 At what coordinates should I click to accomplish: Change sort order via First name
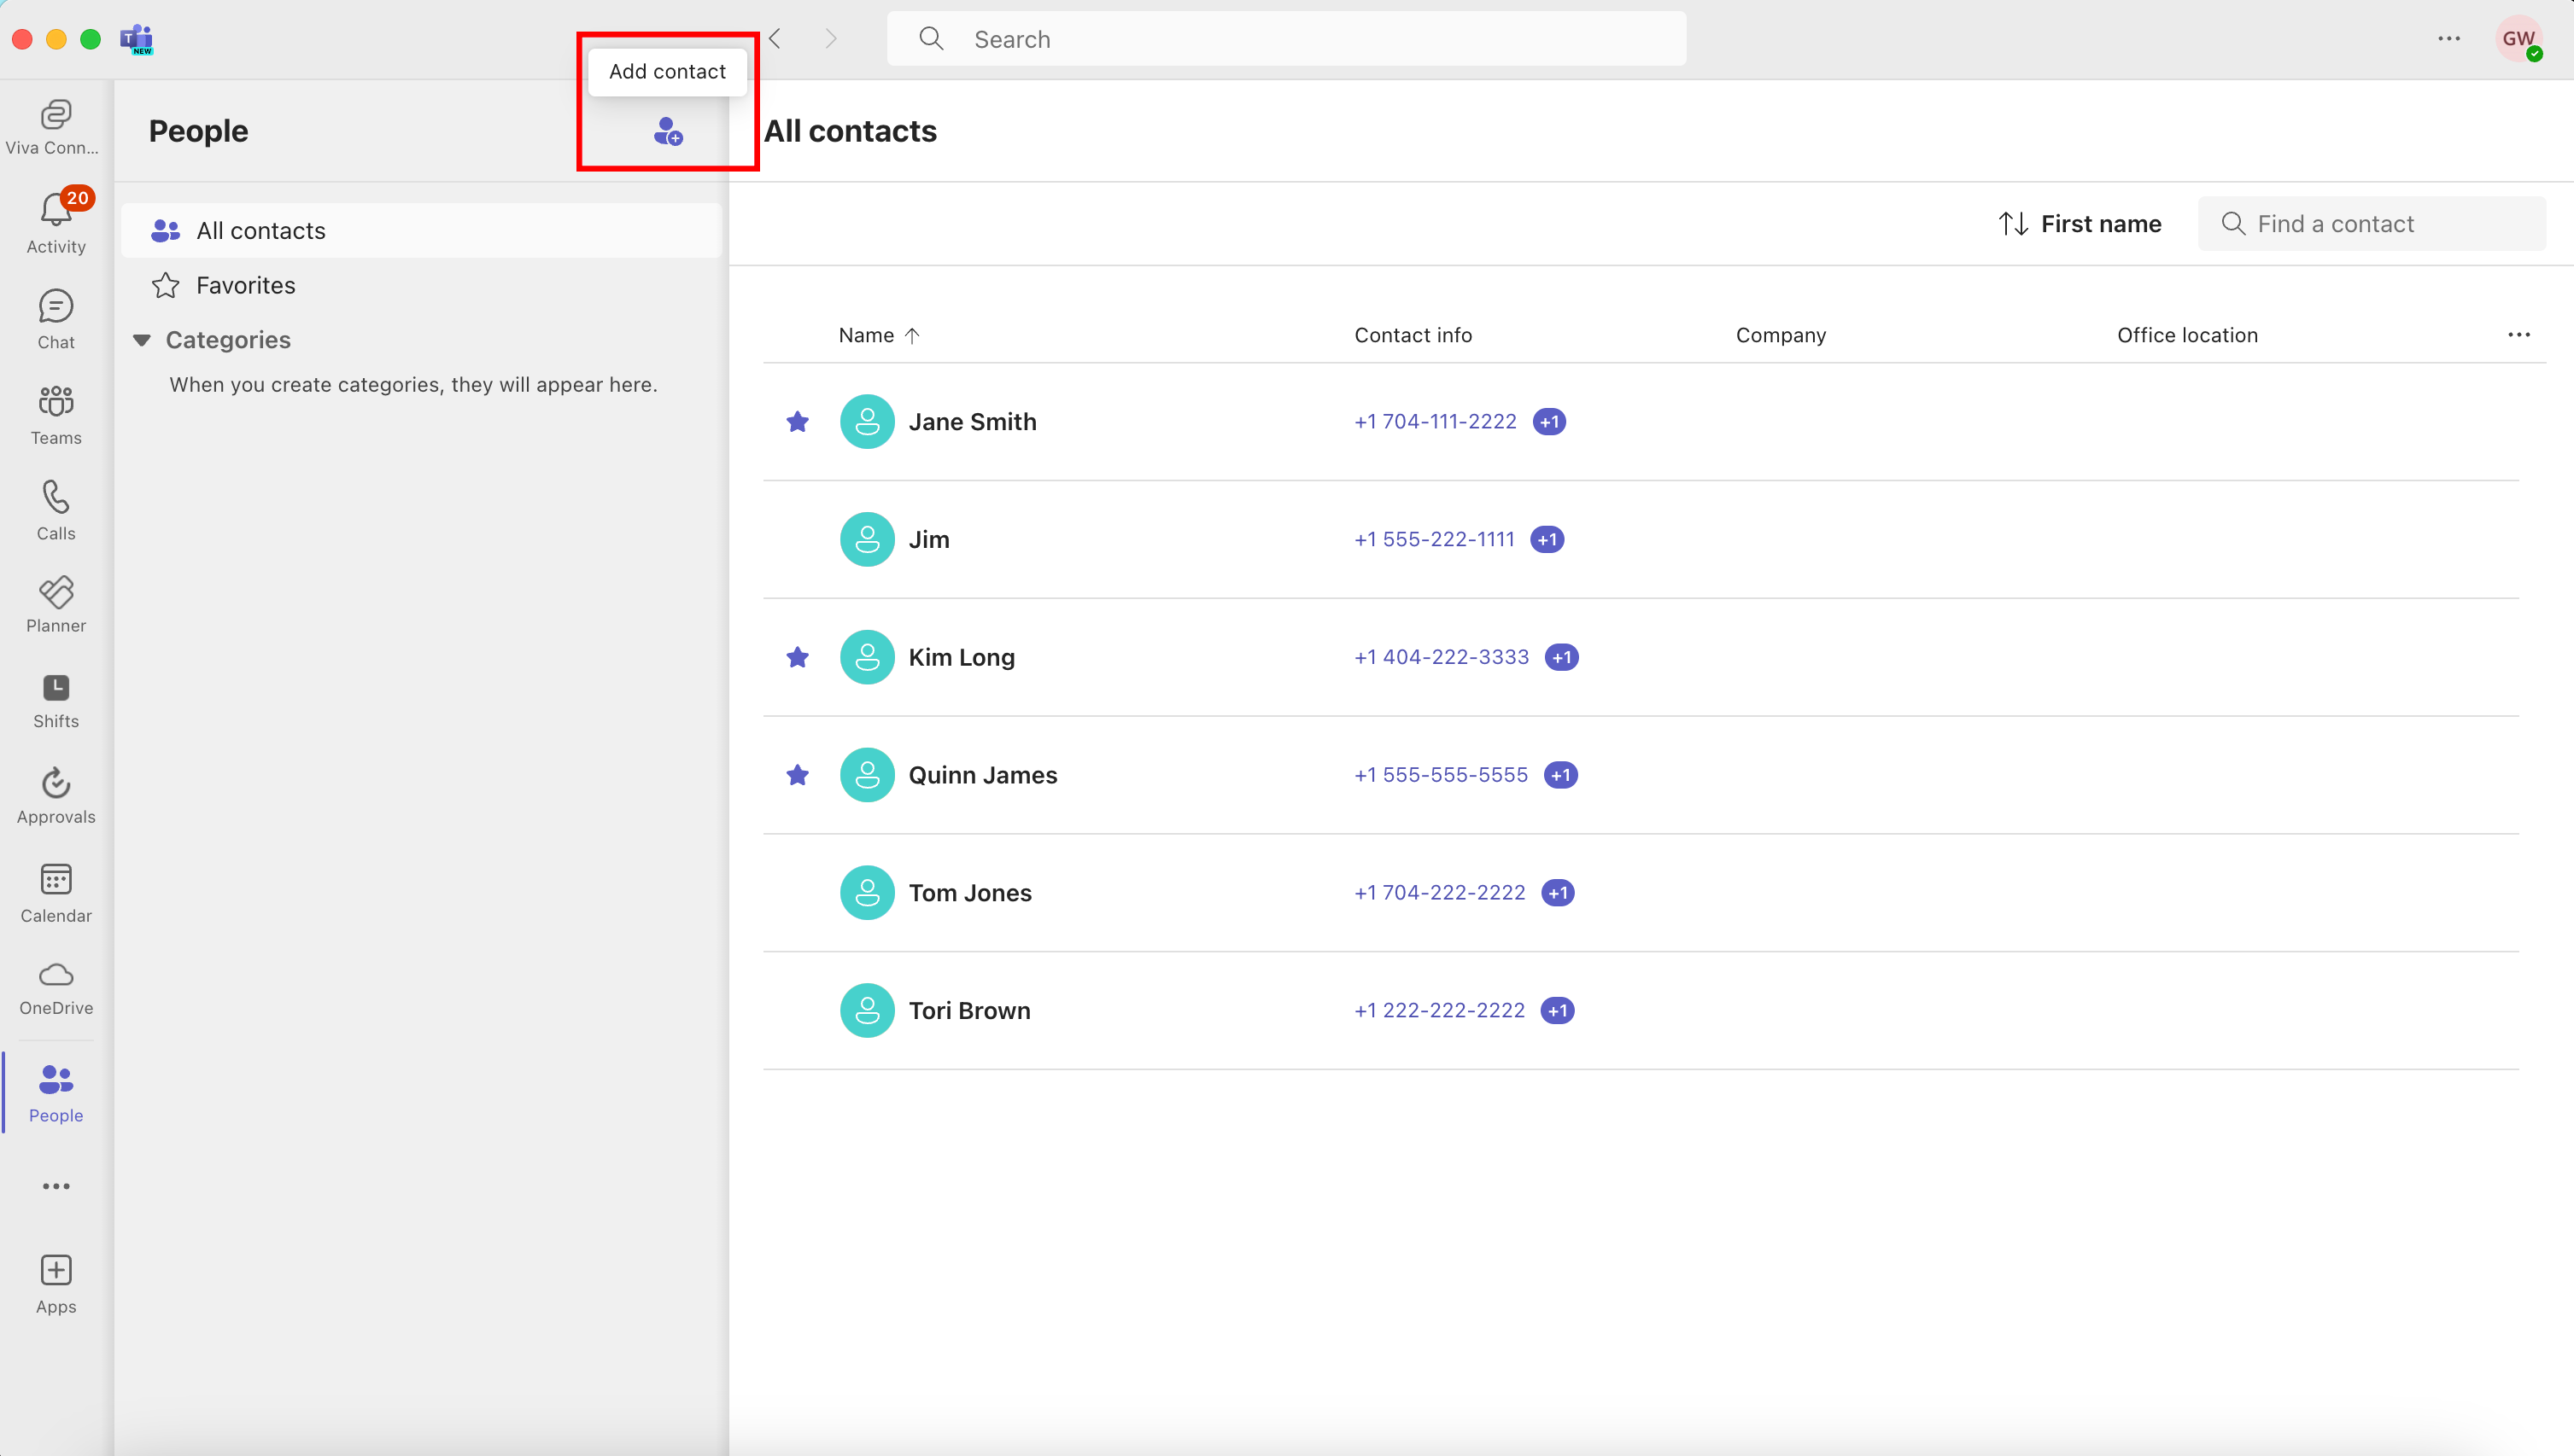(2080, 224)
